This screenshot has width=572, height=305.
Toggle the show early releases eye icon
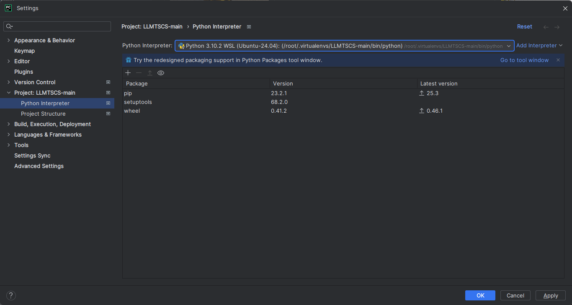pyautogui.click(x=161, y=73)
